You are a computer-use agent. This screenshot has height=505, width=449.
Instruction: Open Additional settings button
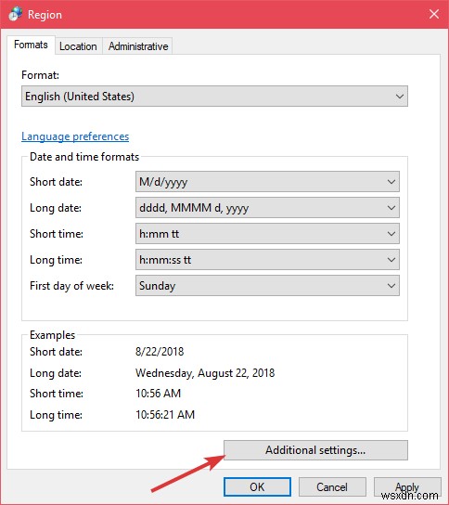coord(315,450)
